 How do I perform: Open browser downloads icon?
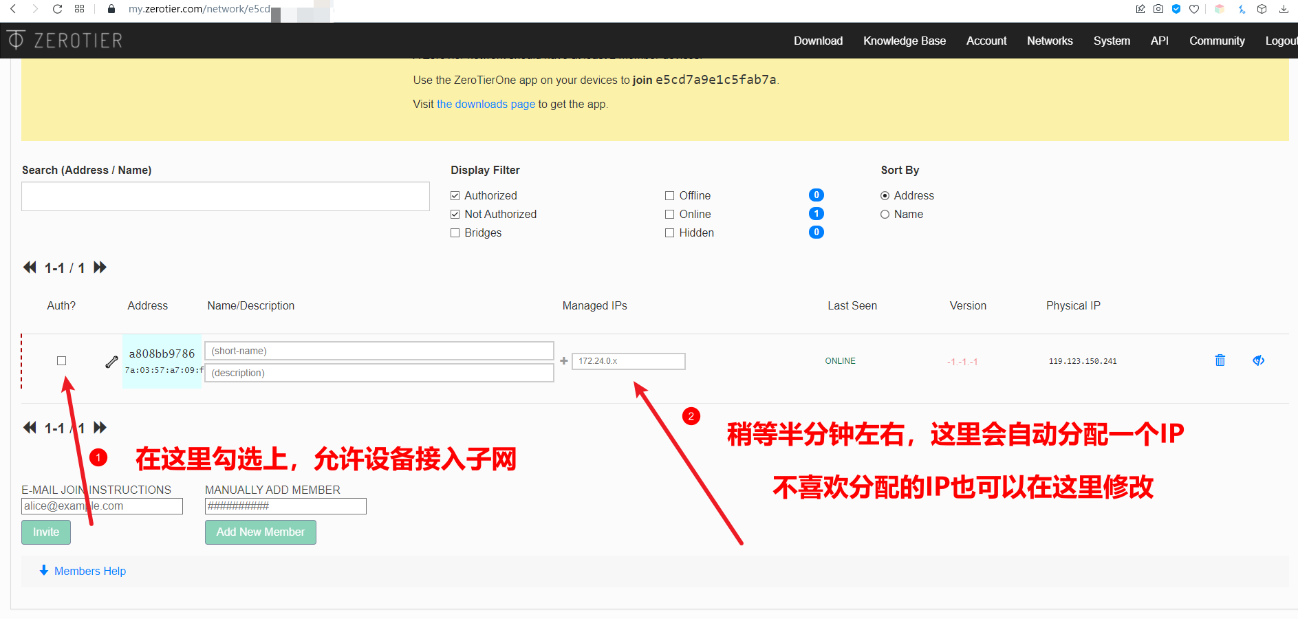click(1284, 9)
